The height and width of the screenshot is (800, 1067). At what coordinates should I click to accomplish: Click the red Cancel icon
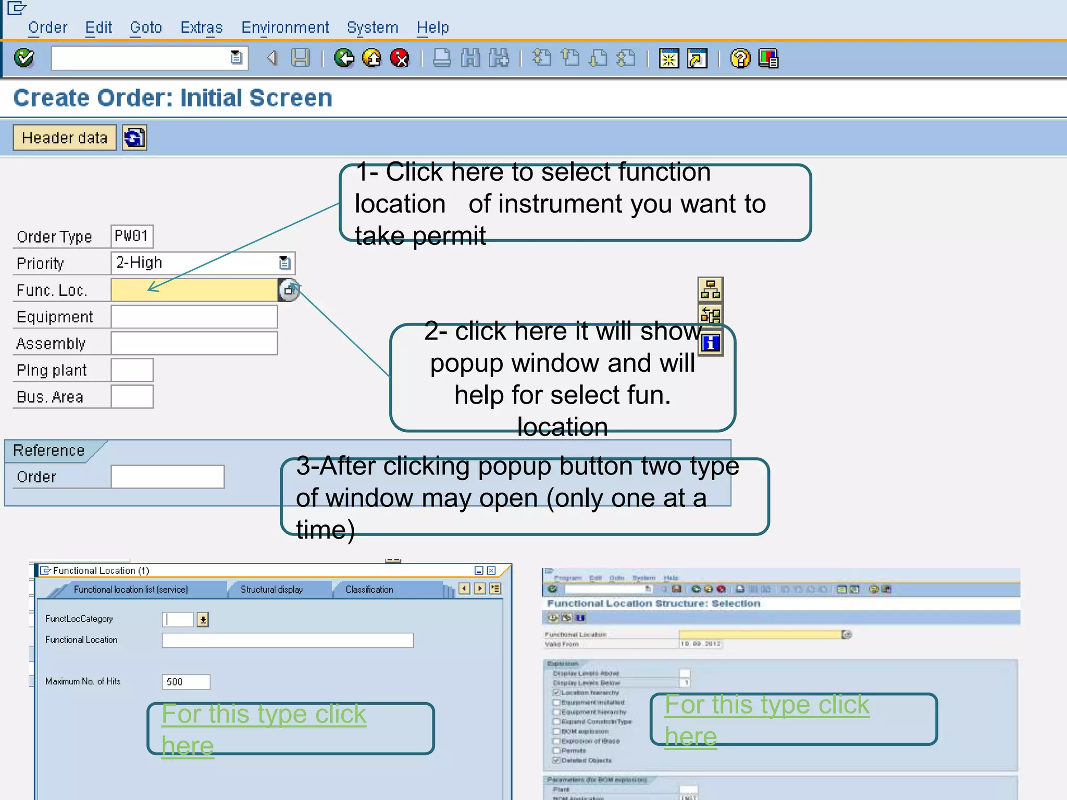(x=400, y=58)
